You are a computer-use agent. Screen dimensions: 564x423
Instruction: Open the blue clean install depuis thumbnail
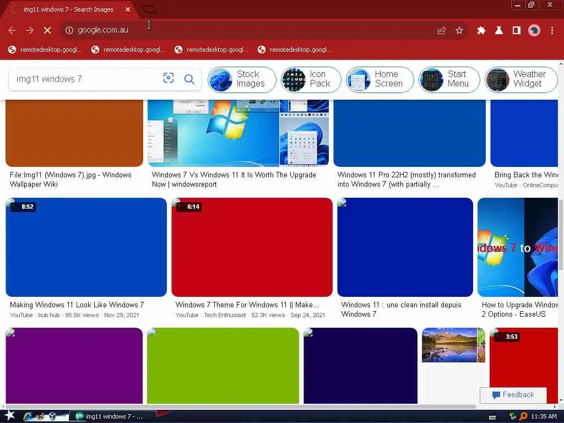pyautogui.click(x=405, y=247)
